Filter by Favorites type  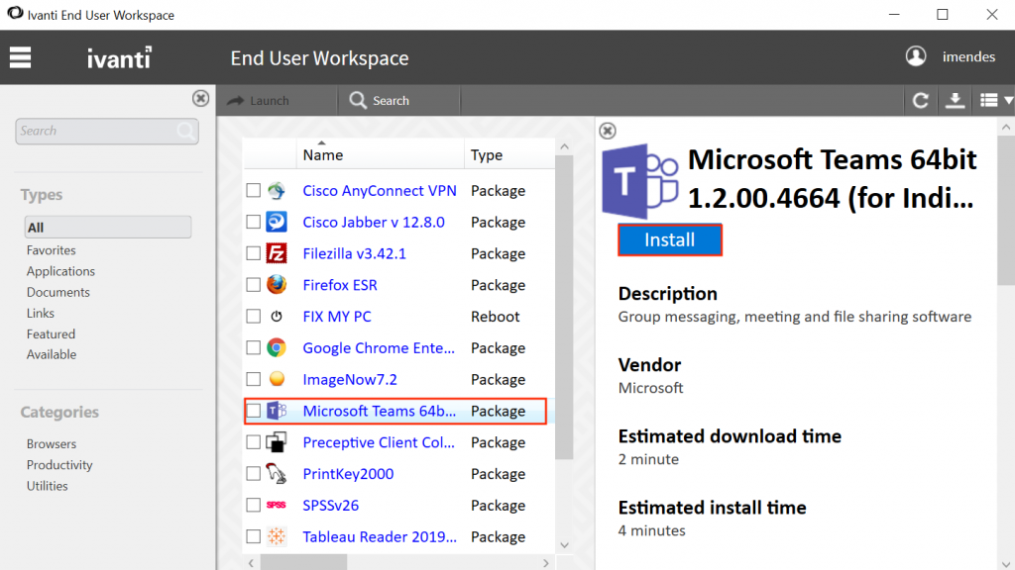pos(52,250)
